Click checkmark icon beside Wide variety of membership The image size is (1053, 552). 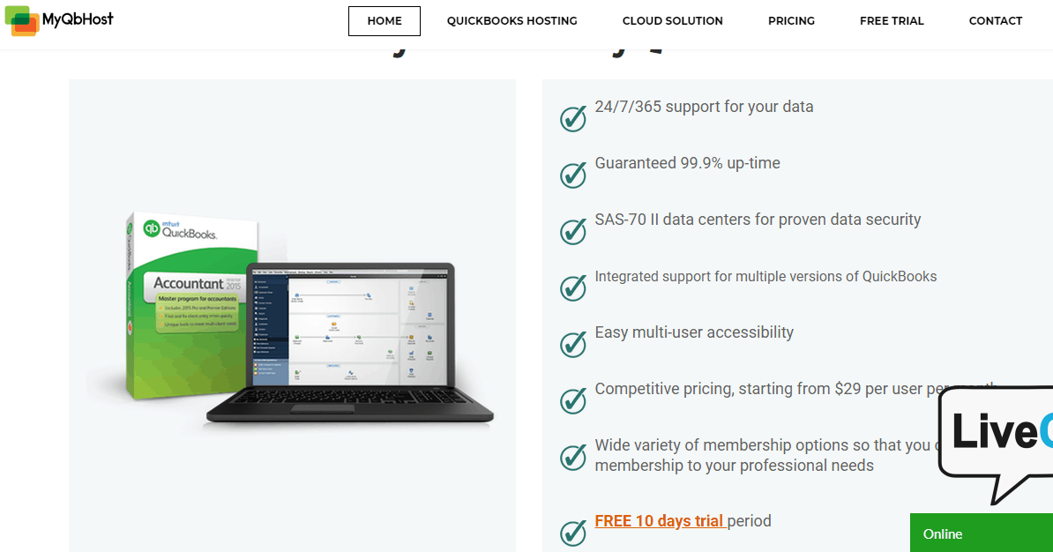tap(573, 457)
